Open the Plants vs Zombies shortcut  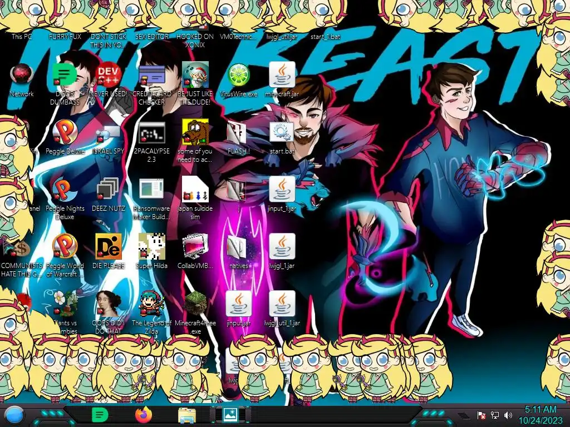coord(66,304)
